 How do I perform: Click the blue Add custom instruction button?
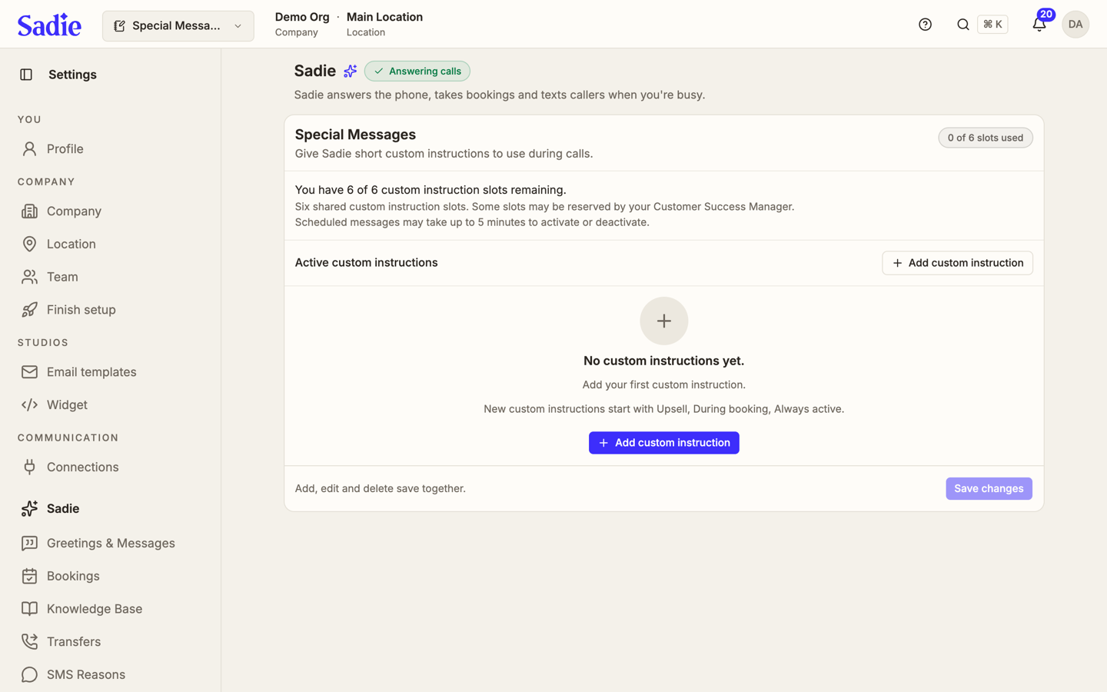[663, 443]
